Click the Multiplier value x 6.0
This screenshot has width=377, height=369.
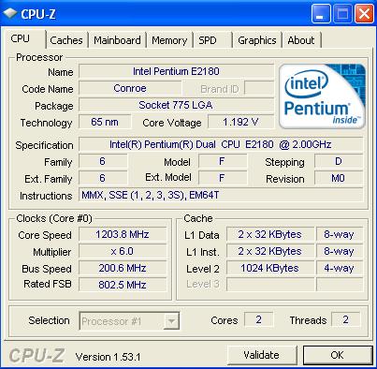pyautogui.click(x=123, y=251)
